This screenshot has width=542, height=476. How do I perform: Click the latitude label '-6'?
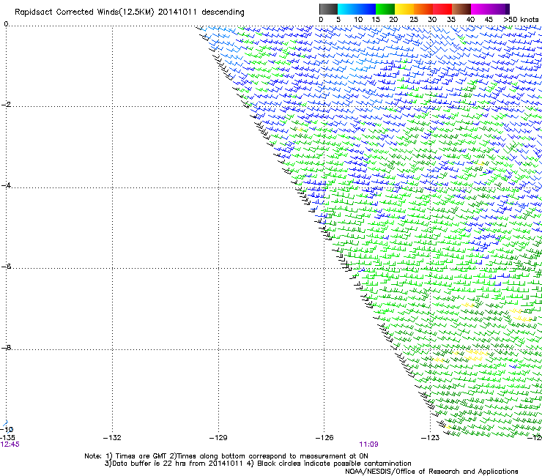[x=6, y=267]
